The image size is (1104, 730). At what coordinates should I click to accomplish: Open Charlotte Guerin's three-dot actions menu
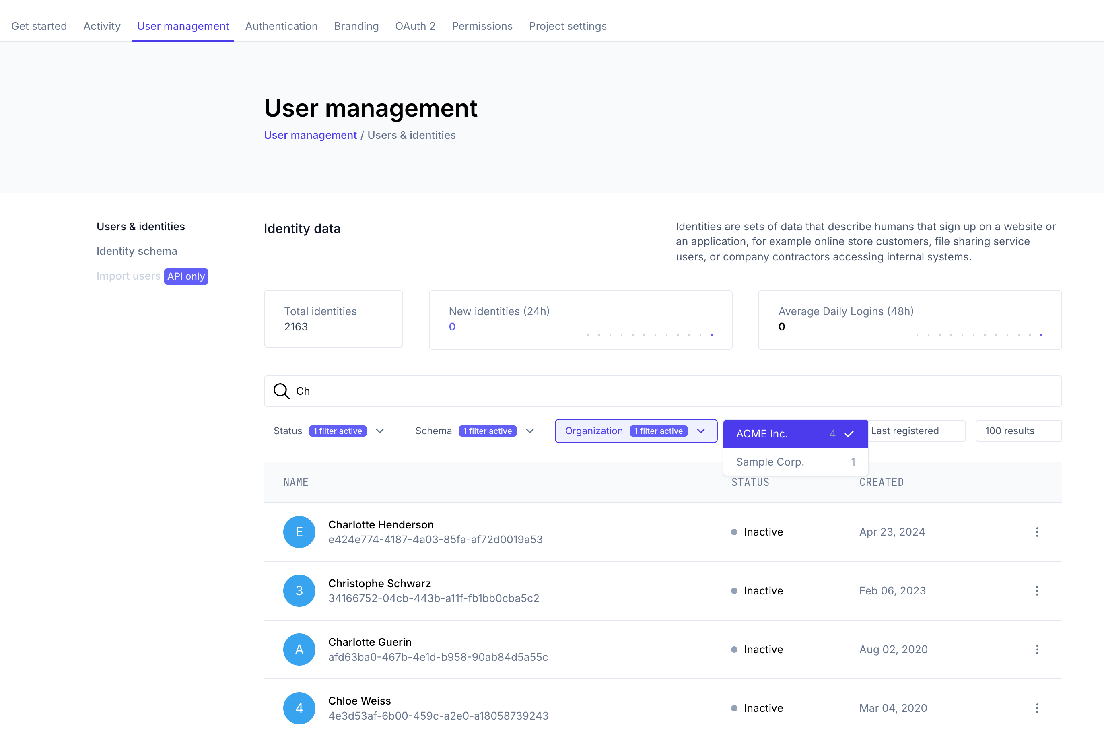pos(1036,650)
